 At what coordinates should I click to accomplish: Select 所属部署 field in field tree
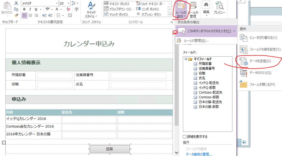[x=205, y=64]
